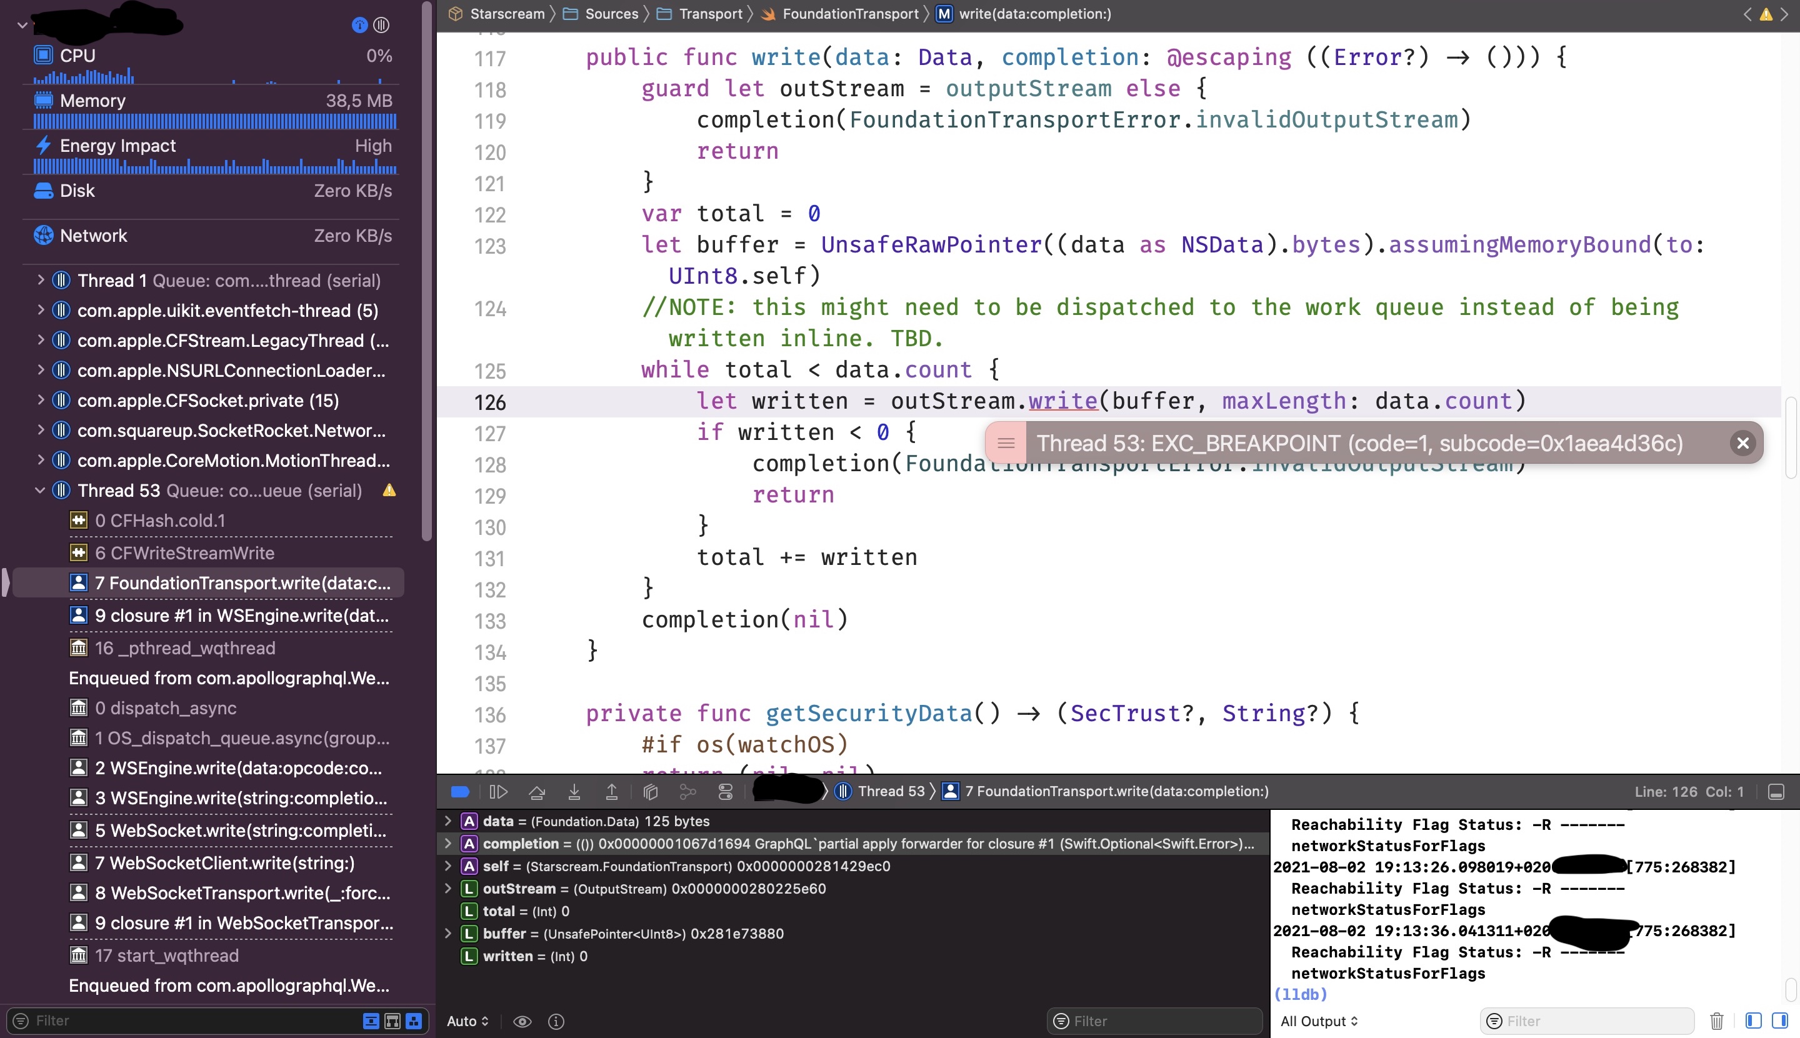
Task: Open the Debug View Hierarchy tool
Action: [x=649, y=791]
